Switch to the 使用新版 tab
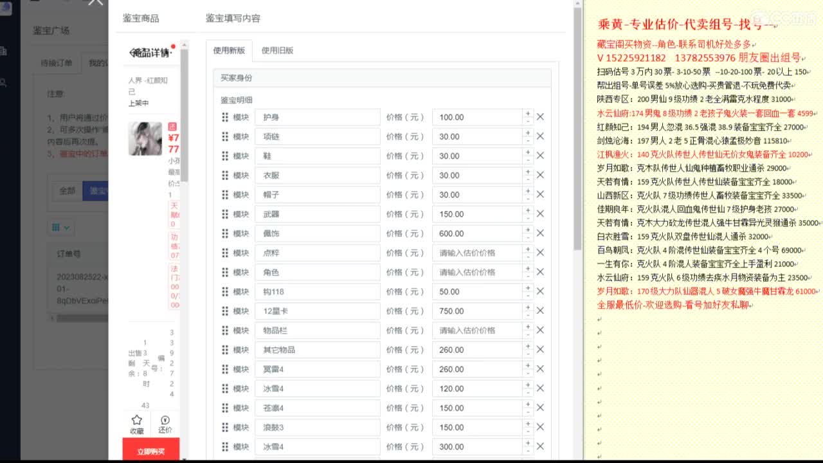 pos(229,50)
